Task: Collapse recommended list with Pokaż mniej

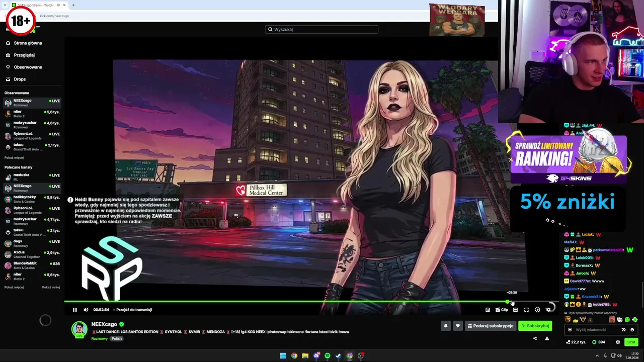Action: 51,288
